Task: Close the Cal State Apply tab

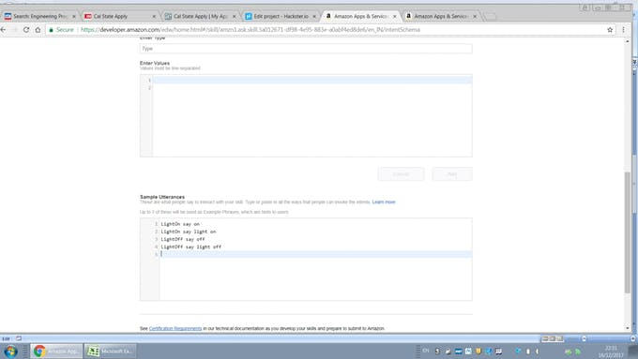Action: 154,16
